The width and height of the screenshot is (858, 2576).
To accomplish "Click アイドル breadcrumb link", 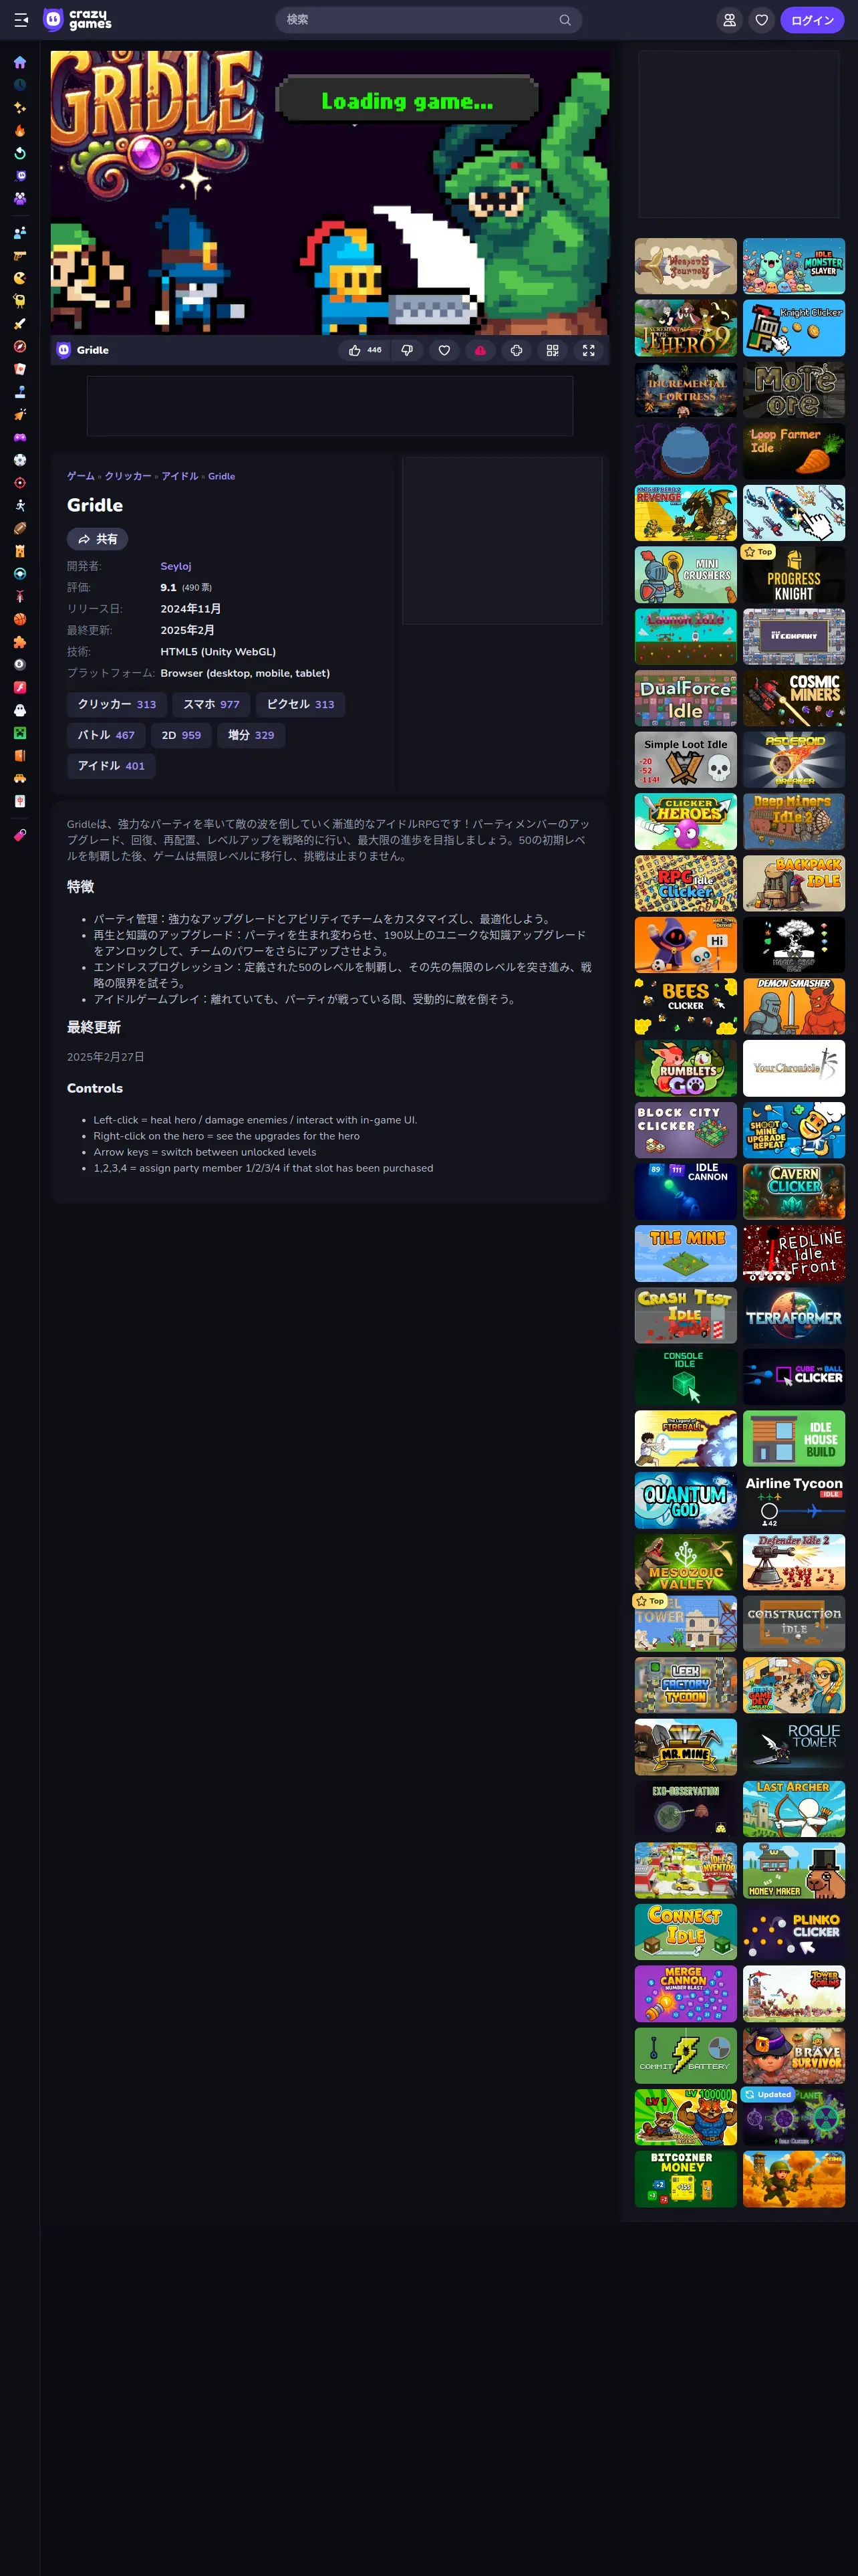I will 180,476.
